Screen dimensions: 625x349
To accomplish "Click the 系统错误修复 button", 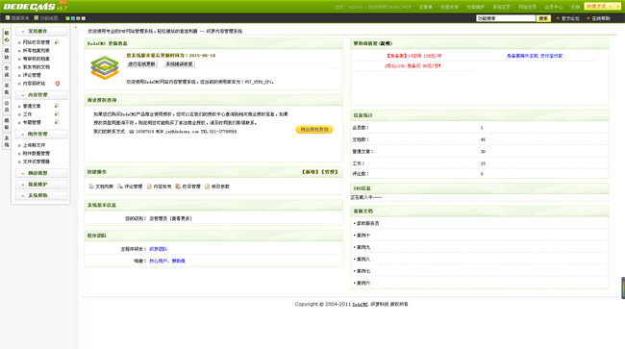I will 180,63.
